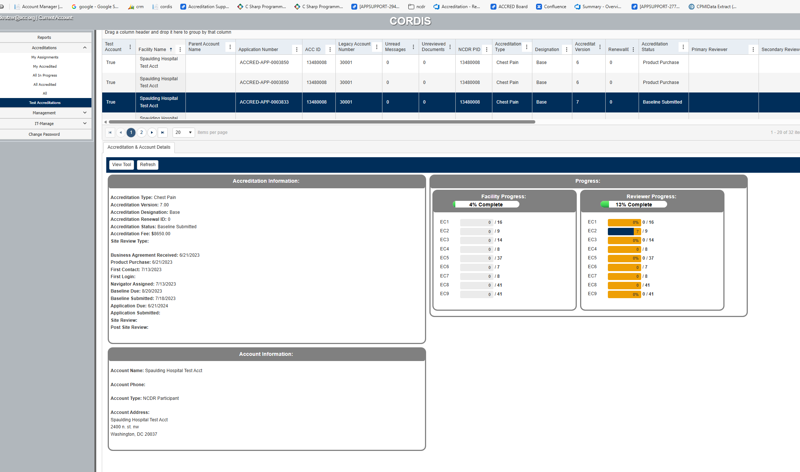Go to page 2 of grid
800x472 pixels.
tap(141, 132)
